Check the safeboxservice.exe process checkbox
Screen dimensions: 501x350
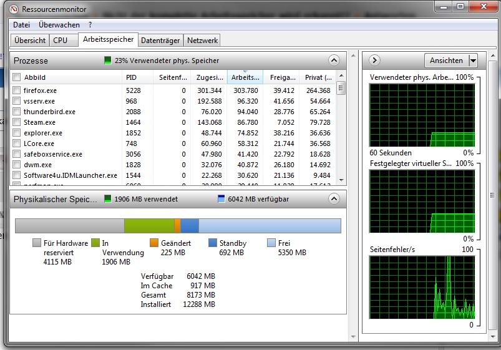tap(16, 153)
